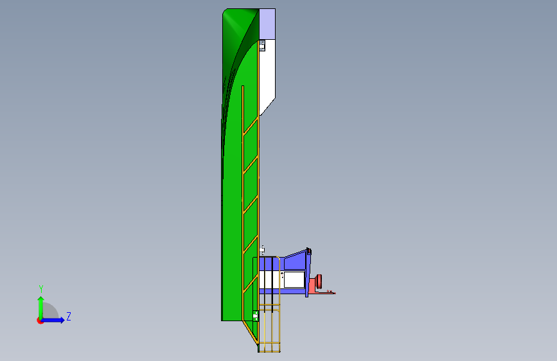Select the red motor pulley part
Viewport: 557px width, 361px height.
(x=319, y=281)
